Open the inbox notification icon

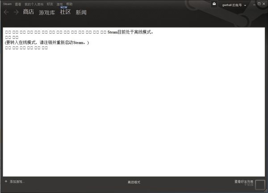214,4
